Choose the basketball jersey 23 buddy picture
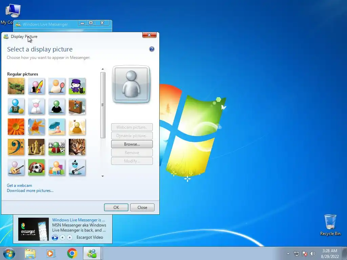 (16, 107)
